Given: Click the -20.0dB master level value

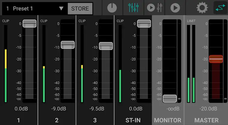Looking at the screenshot, I should pyautogui.click(x=208, y=108).
